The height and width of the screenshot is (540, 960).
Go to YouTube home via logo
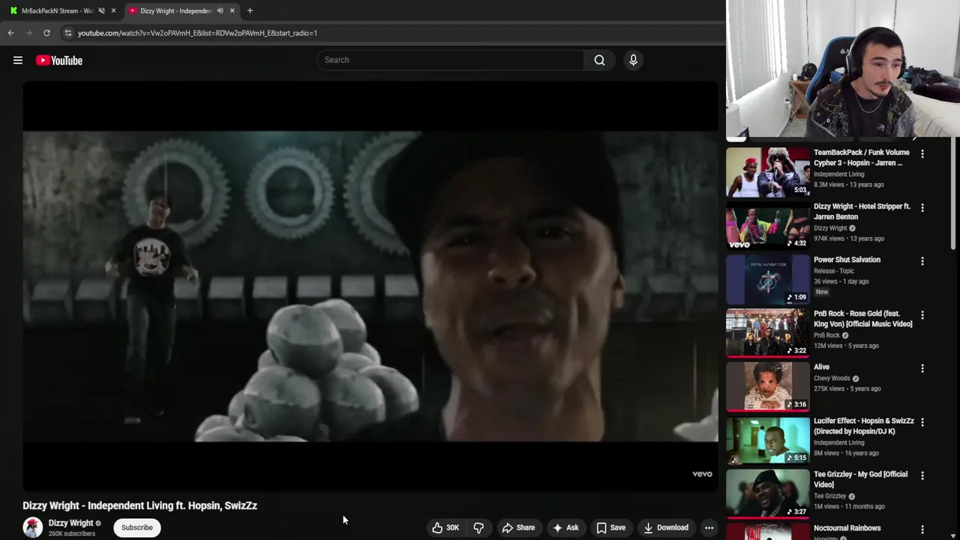click(59, 60)
